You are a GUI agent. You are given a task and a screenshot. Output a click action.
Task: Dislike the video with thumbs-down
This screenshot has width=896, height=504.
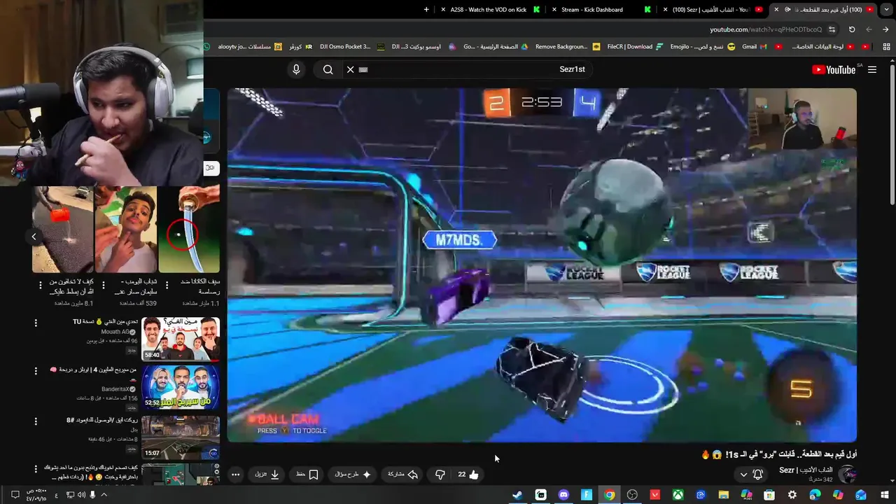click(440, 475)
